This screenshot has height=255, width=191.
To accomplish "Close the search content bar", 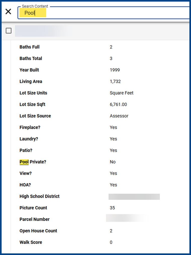I will point(8,12).
